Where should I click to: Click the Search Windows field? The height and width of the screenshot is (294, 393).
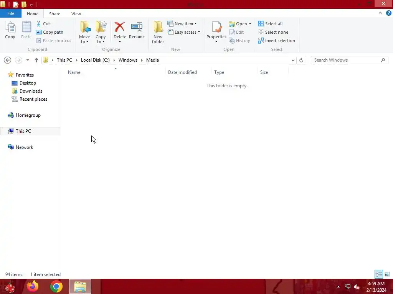click(349, 60)
